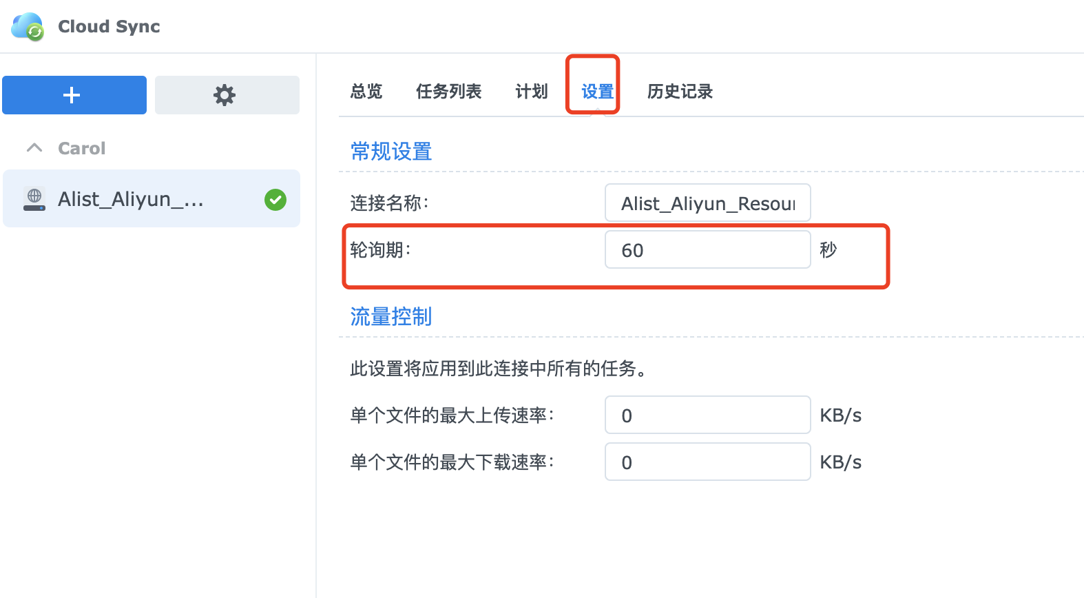This screenshot has height=598, width=1084.
Task: Click the 轮询期 seconds input field
Action: [x=707, y=250]
